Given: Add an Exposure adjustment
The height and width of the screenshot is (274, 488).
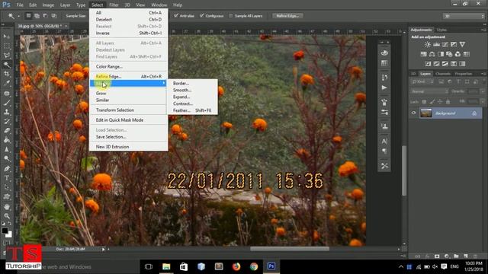Looking at the screenshot, I should [x=454, y=44].
